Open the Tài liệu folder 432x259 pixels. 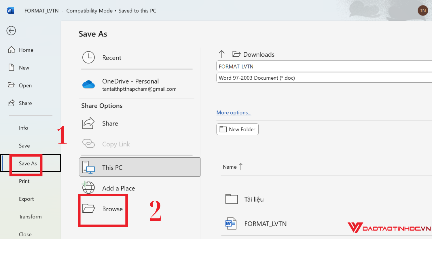click(253, 199)
